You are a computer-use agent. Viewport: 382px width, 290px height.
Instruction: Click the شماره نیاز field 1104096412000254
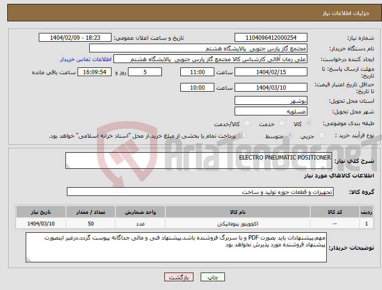(271, 37)
